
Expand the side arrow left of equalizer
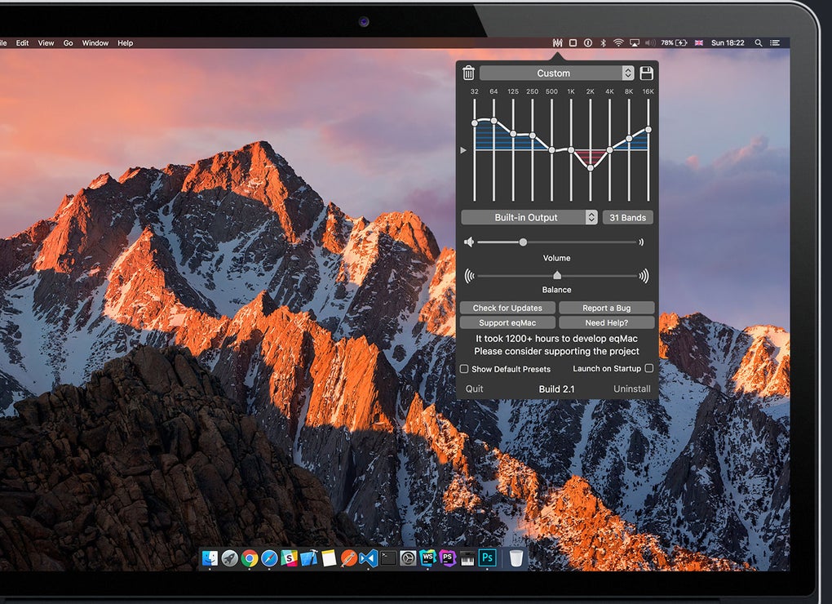coord(463,150)
